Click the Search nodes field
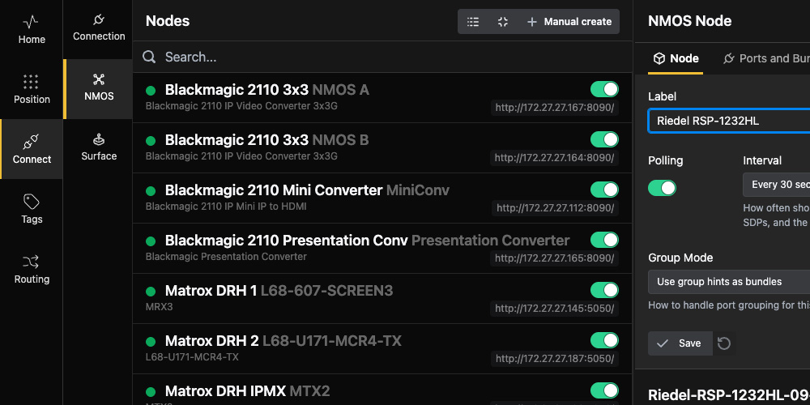 point(382,57)
